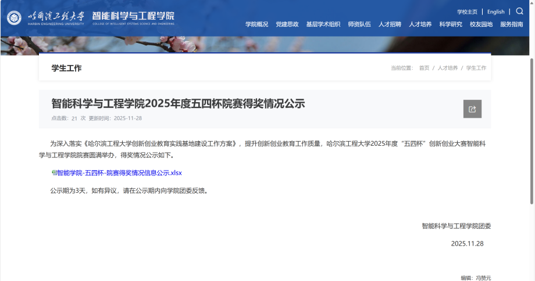Open the 党建思政 menu
Image resolution: width=535 pixels, height=281 pixels.
click(x=287, y=24)
